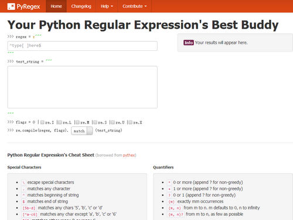293x220 pixels.
Task: Open the Changelog page
Action: coord(81,6)
